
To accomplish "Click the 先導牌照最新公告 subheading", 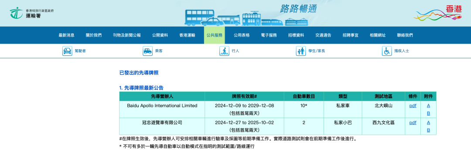I will pyautogui.click(x=141, y=88).
